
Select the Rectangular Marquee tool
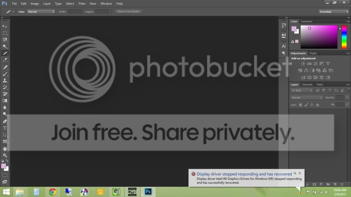click(x=5, y=33)
